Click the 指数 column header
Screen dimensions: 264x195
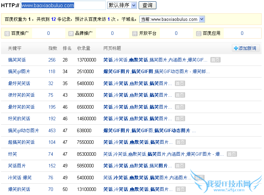coord(53,48)
